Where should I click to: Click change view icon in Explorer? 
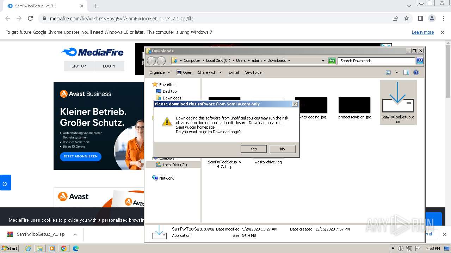[388, 72]
